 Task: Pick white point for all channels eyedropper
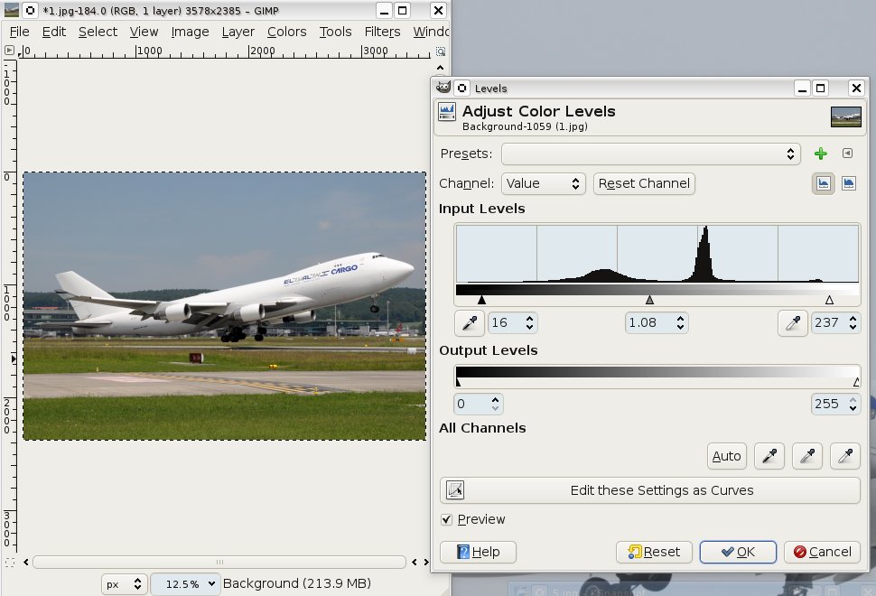tap(844, 456)
